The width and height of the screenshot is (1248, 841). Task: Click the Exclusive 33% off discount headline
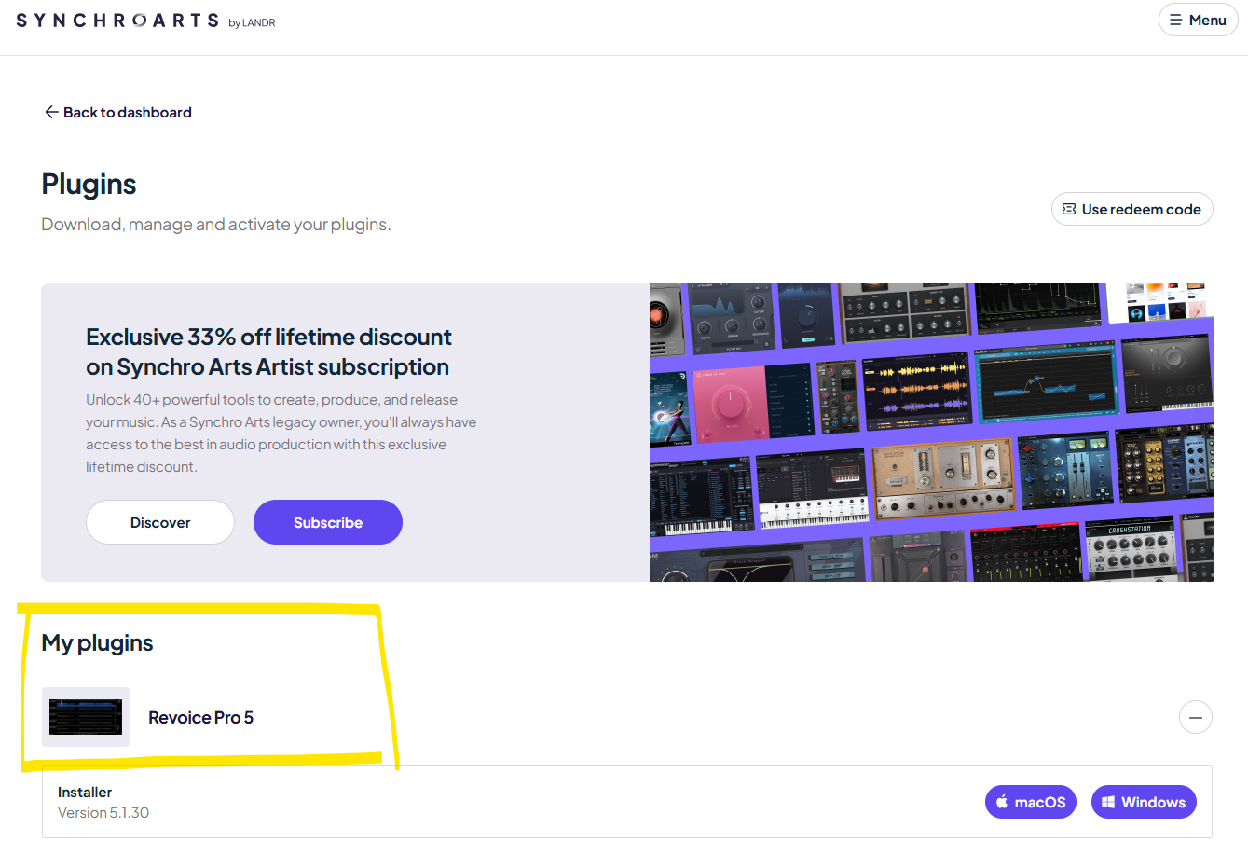[x=268, y=352]
